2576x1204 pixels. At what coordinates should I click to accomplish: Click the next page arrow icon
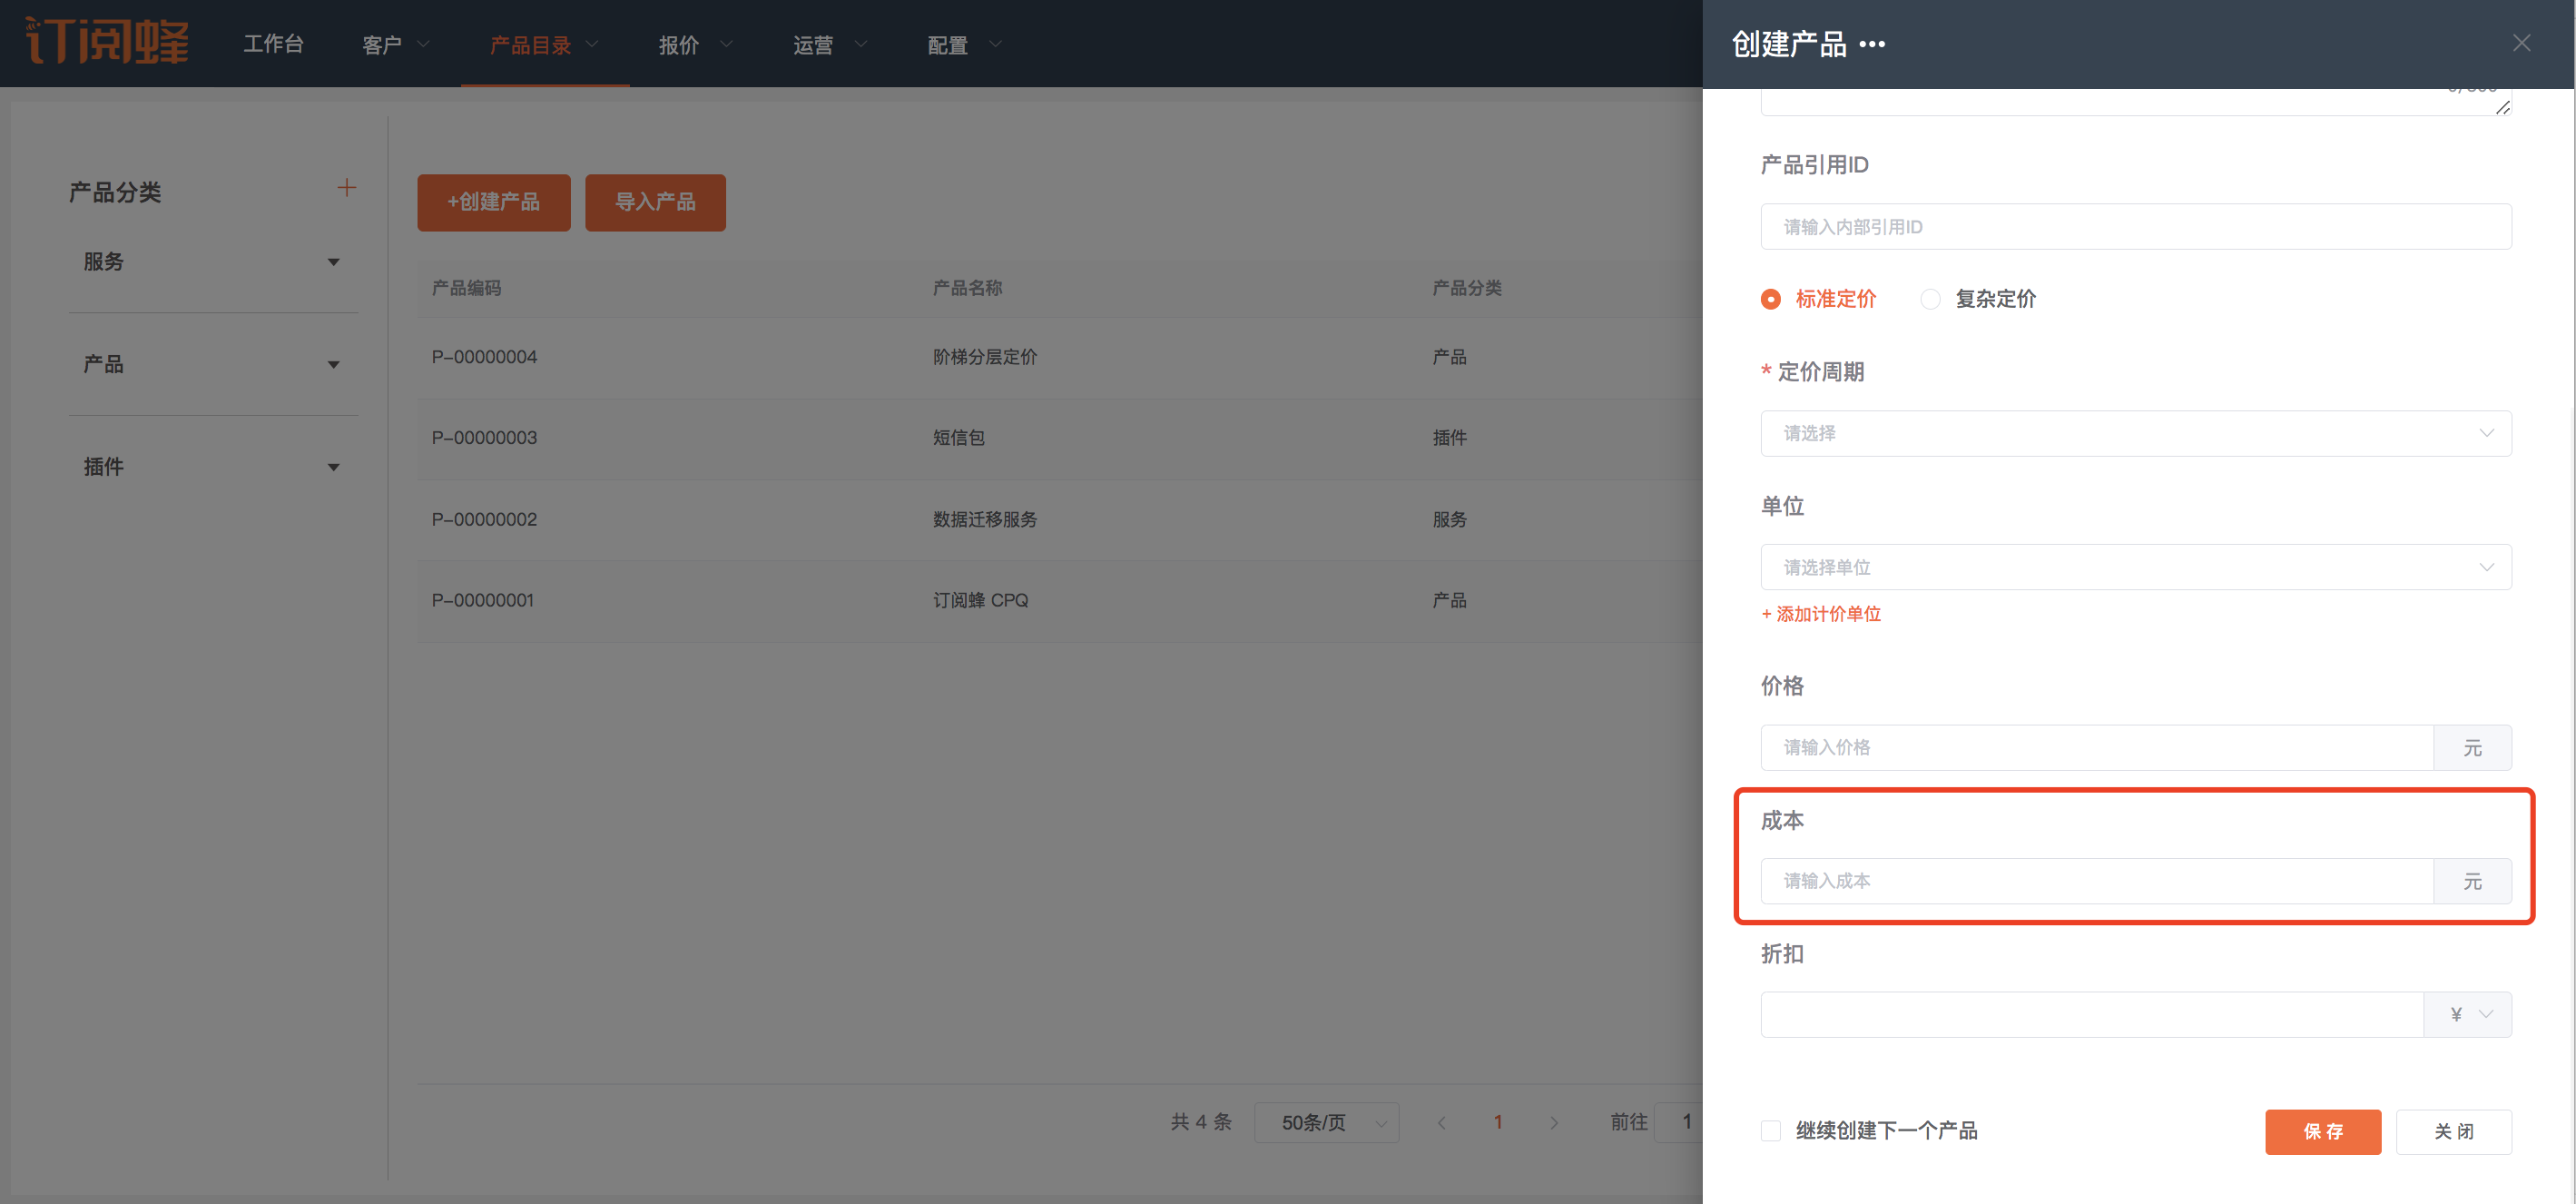(x=1553, y=1122)
